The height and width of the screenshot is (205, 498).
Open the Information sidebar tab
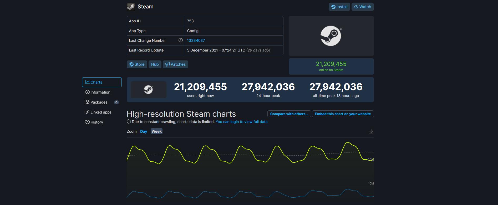tap(102, 92)
